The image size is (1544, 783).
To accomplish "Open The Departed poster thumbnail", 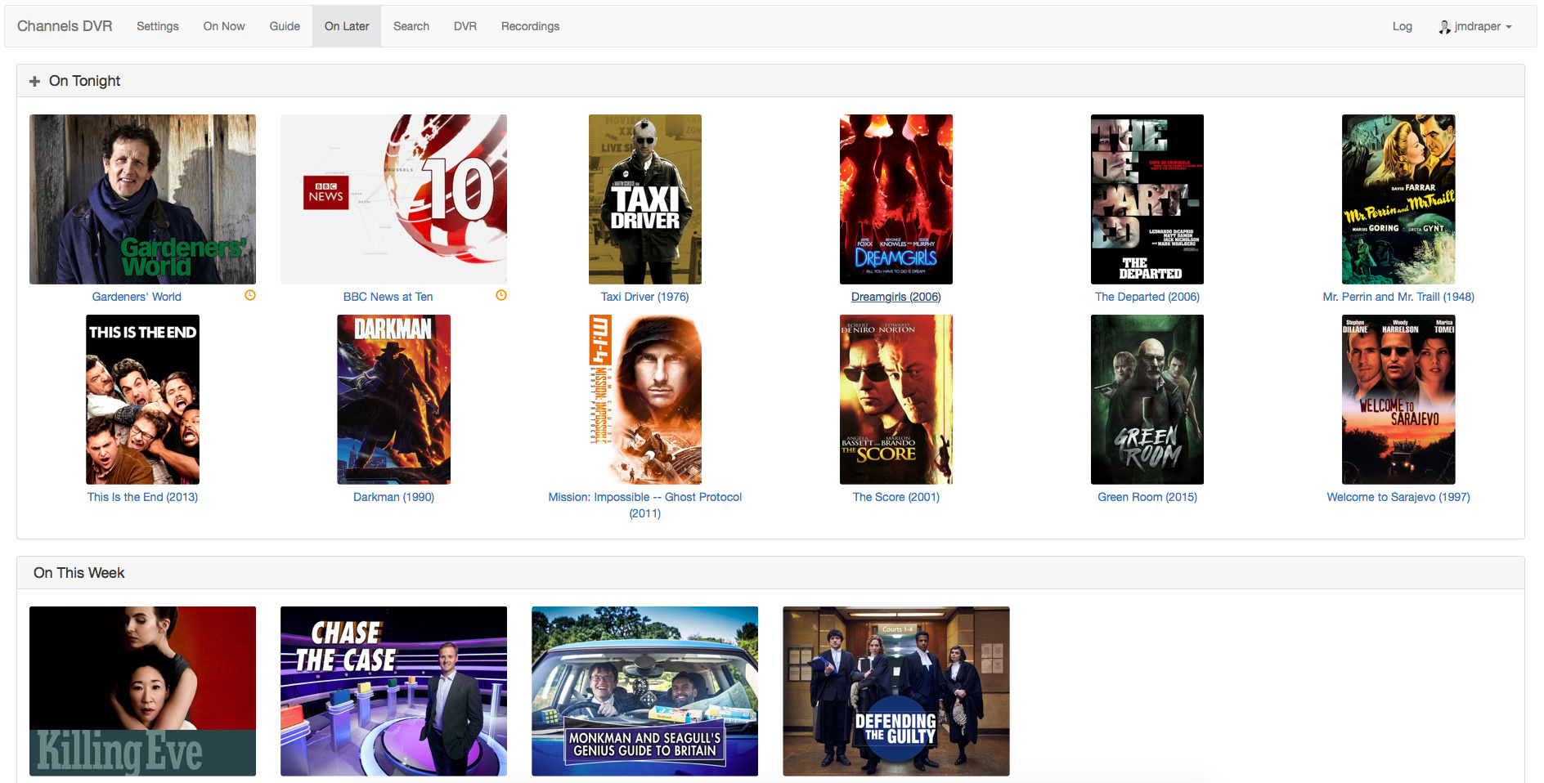I will 1147,199.
